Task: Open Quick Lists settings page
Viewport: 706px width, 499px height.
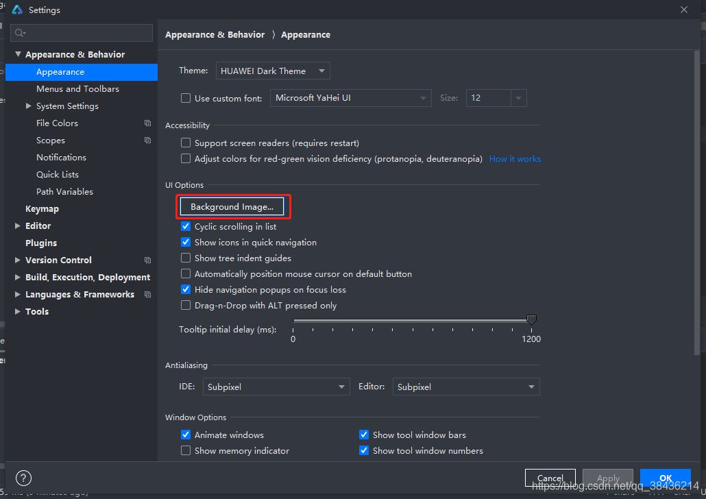Action: pyautogui.click(x=57, y=174)
